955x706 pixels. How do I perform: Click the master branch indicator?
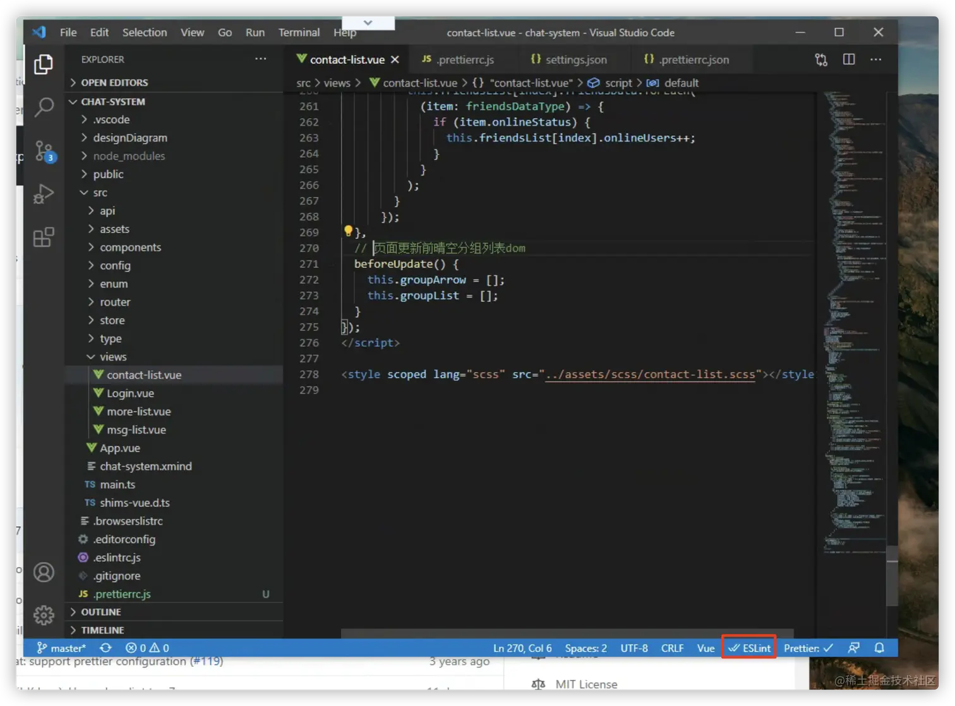[x=61, y=648]
